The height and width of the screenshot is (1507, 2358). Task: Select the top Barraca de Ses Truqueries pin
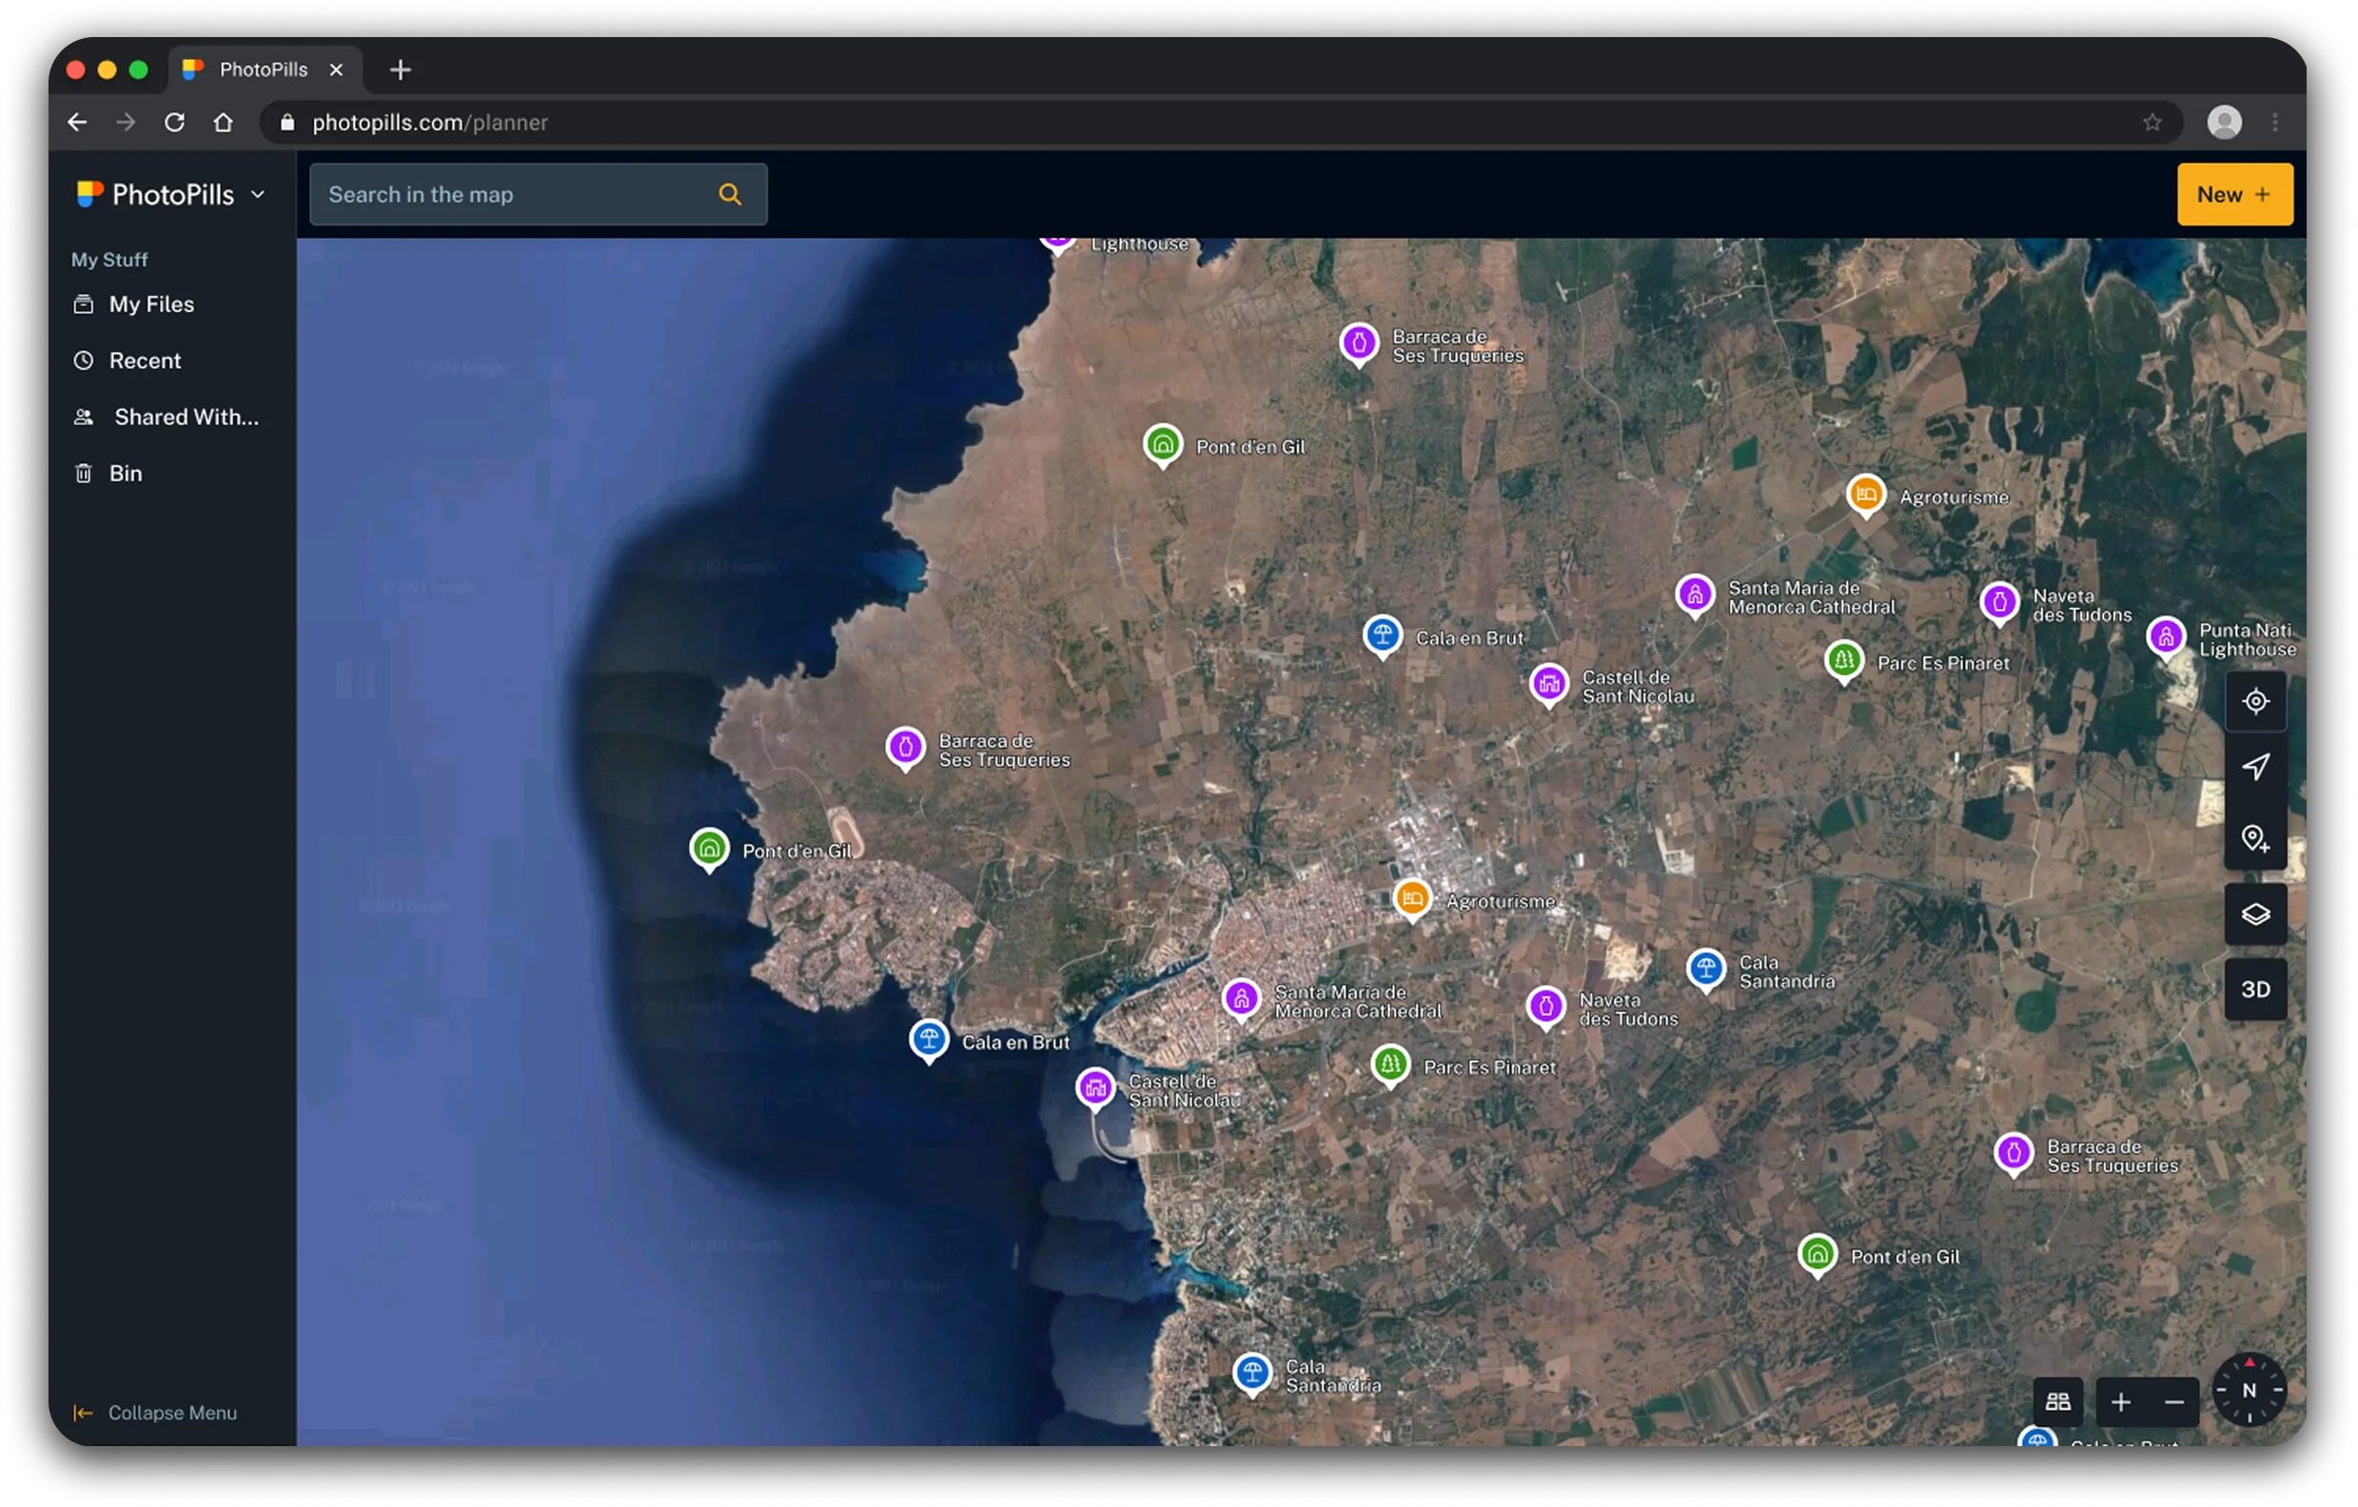1358,343
